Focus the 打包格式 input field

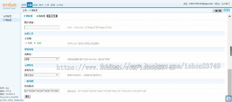pyautogui.click(x=42, y=91)
